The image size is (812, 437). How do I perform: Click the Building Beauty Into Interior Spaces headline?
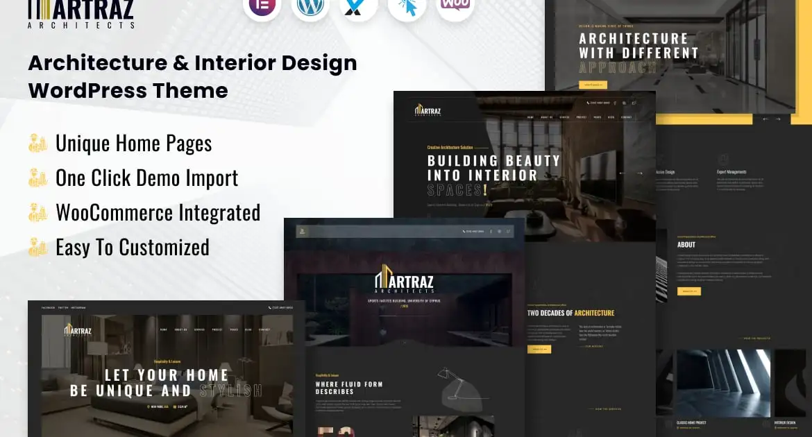[494, 175]
